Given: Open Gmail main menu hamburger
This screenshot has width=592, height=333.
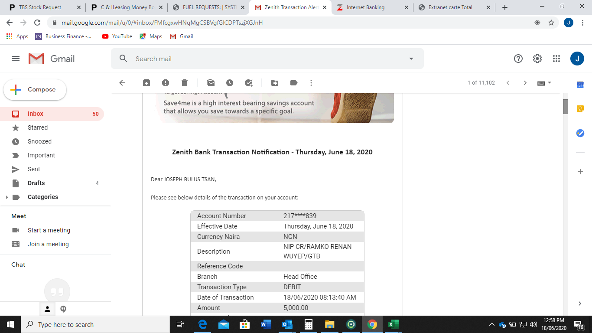Looking at the screenshot, I should pos(16,59).
